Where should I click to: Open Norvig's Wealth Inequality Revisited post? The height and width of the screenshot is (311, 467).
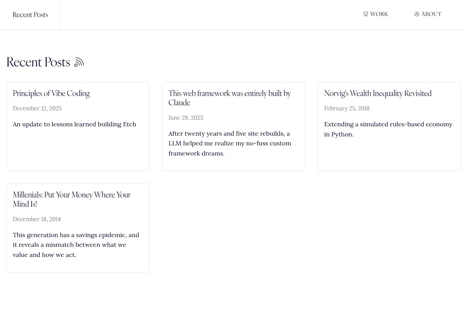click(378, 93)
